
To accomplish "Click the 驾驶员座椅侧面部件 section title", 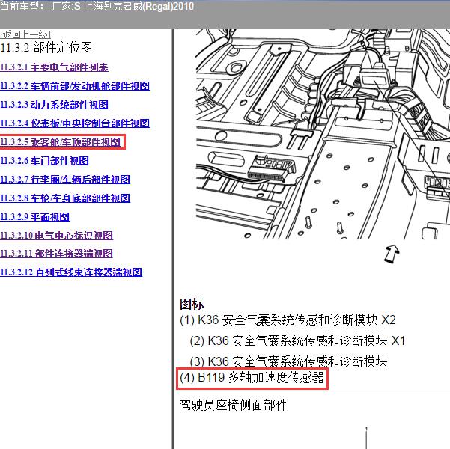I will (234, 405).
